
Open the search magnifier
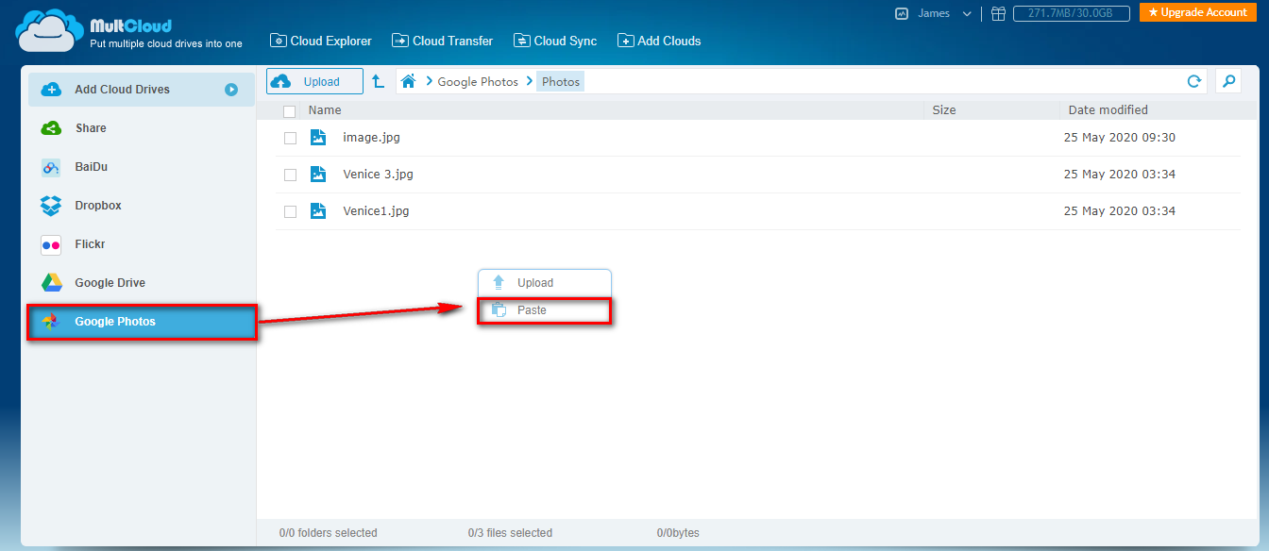[1228, 81]
